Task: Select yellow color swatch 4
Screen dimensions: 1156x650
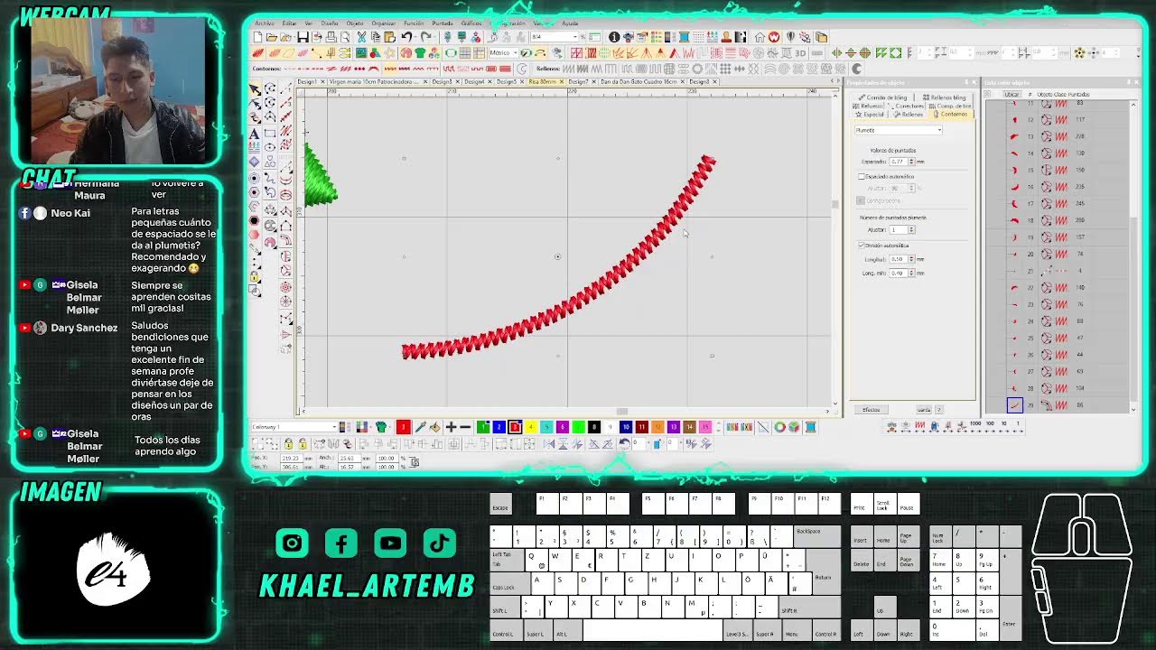Action: pyautogui.click(x=530, y=426)
